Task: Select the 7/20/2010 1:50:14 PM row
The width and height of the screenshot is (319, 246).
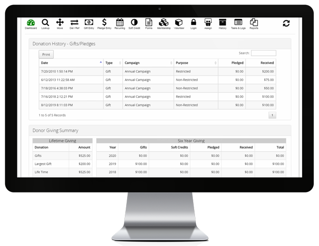Action: click(x=157, y=71)
